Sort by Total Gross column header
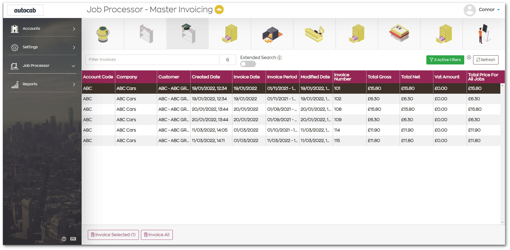This screenshot has width=510, height=250. (383, 77)
